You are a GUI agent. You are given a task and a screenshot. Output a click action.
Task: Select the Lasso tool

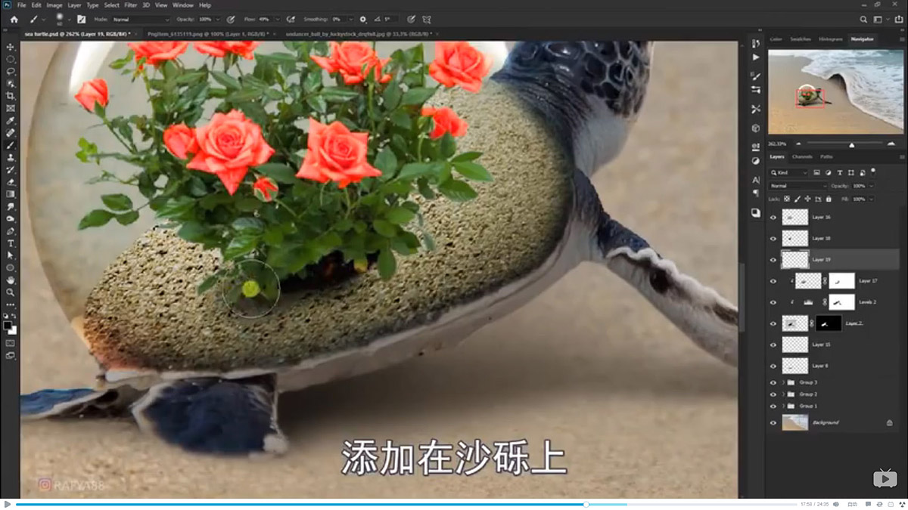click(11, 71)
